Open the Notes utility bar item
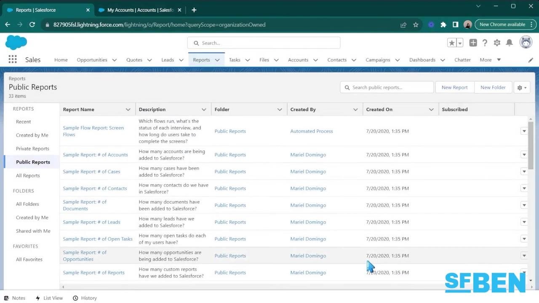539x303 pixels. pyautogui.click(x=15, y=298)
